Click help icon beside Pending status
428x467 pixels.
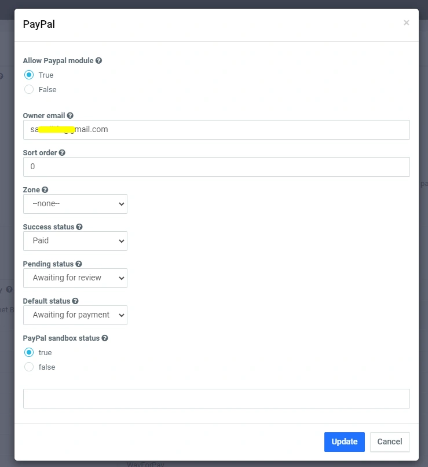(78, 264)
